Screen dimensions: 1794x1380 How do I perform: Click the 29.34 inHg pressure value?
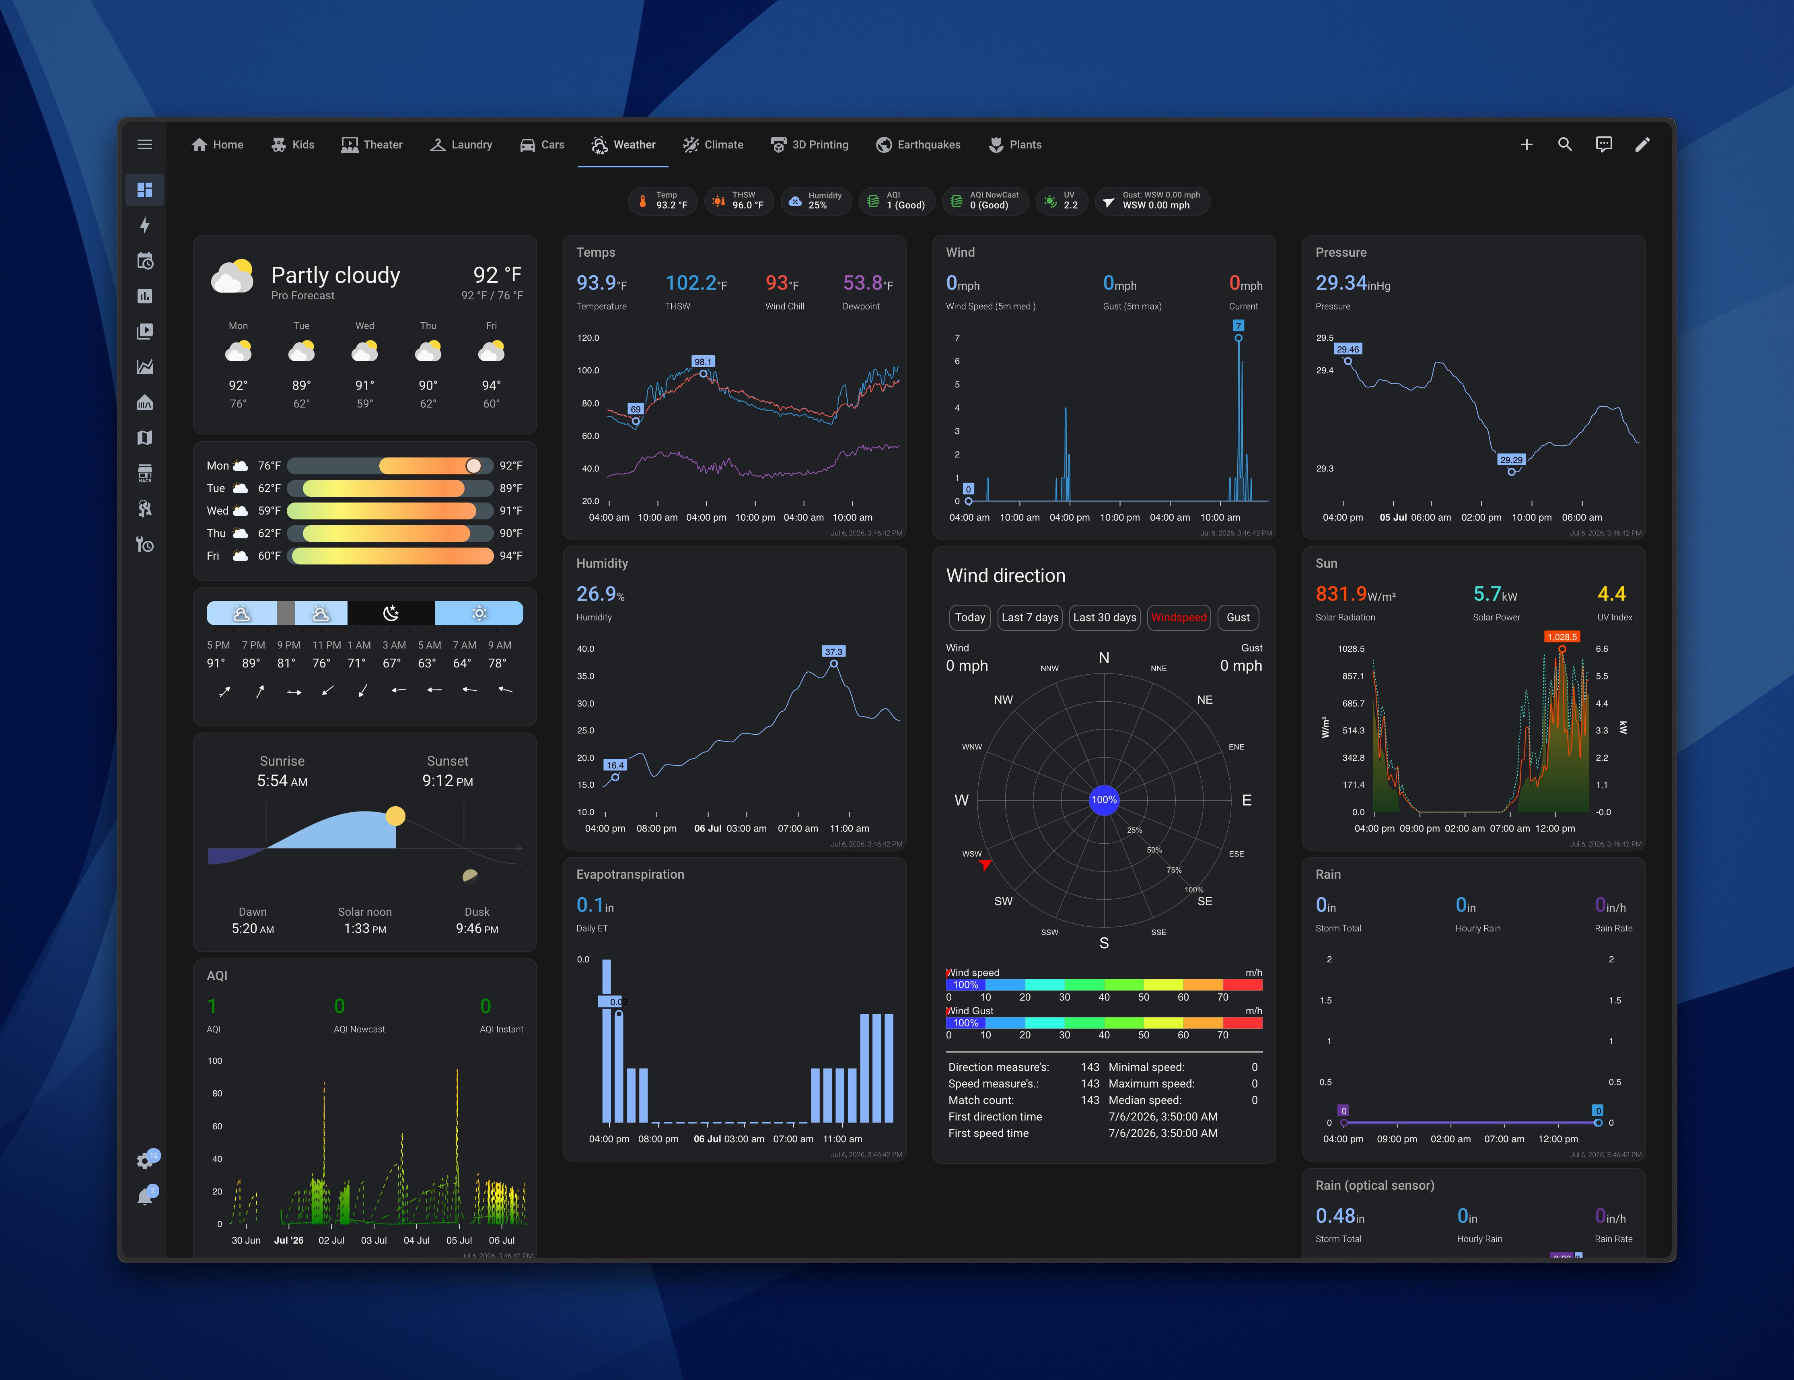1353,283
